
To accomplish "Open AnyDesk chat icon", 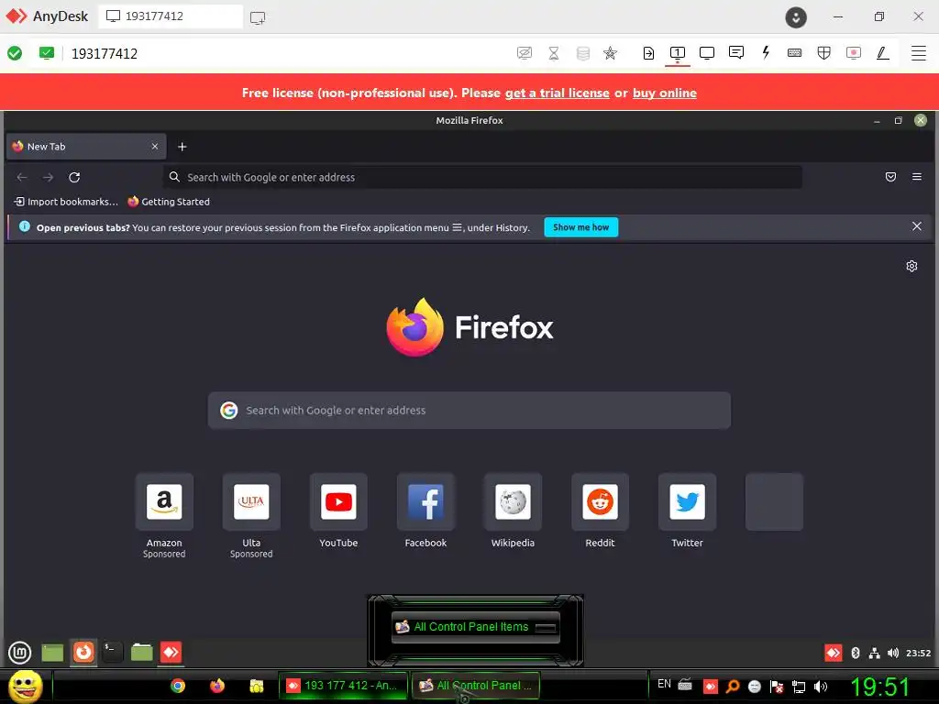I will pos(736,52).
